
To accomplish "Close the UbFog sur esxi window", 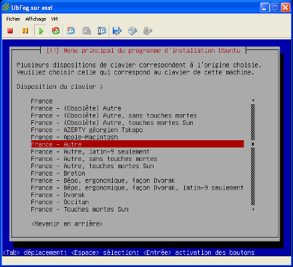I will [286, 7].
